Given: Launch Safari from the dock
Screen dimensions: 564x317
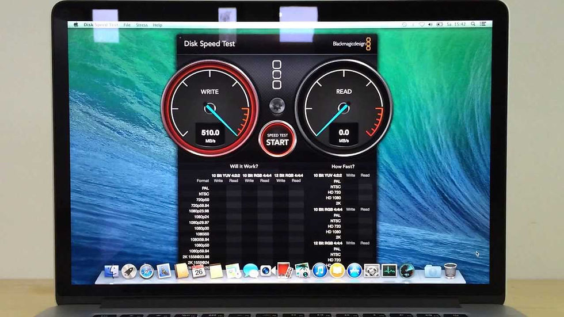Looking at the screenshot, I should (146, 272).
